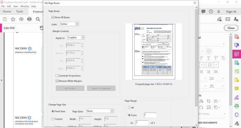Image resolution: width=241 pixels, height=128 pixels.
Task: Click the Left margin stepper arrows
Action: [x=82, y=61]
